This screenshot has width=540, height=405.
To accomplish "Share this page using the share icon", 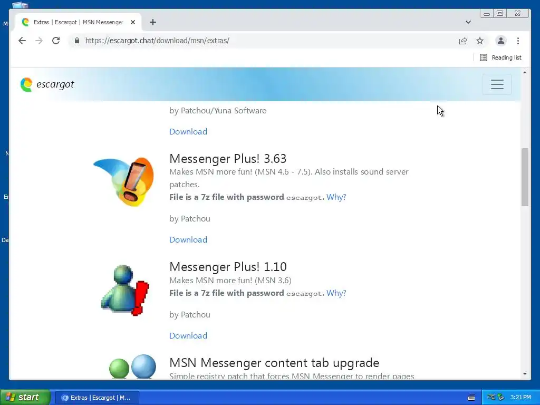I will [x=463, y=41].
